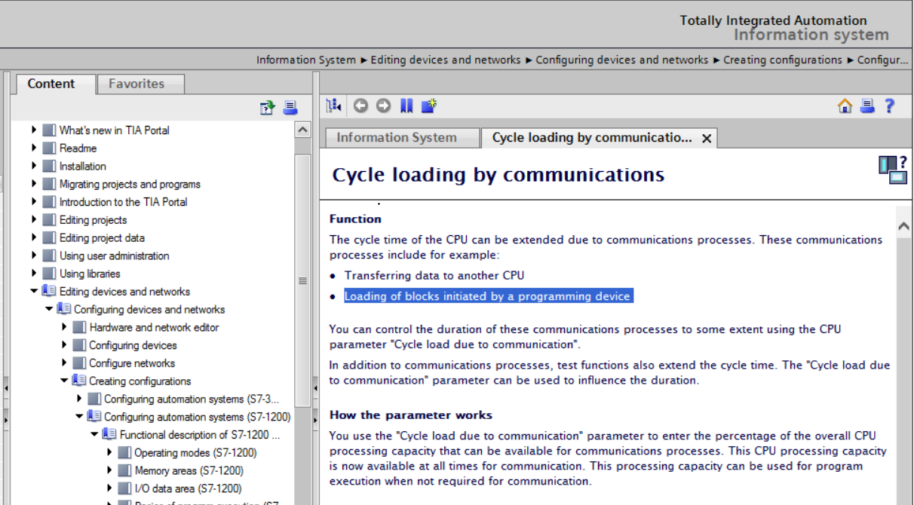Go back with the left arrow icon

pos(360,106)
